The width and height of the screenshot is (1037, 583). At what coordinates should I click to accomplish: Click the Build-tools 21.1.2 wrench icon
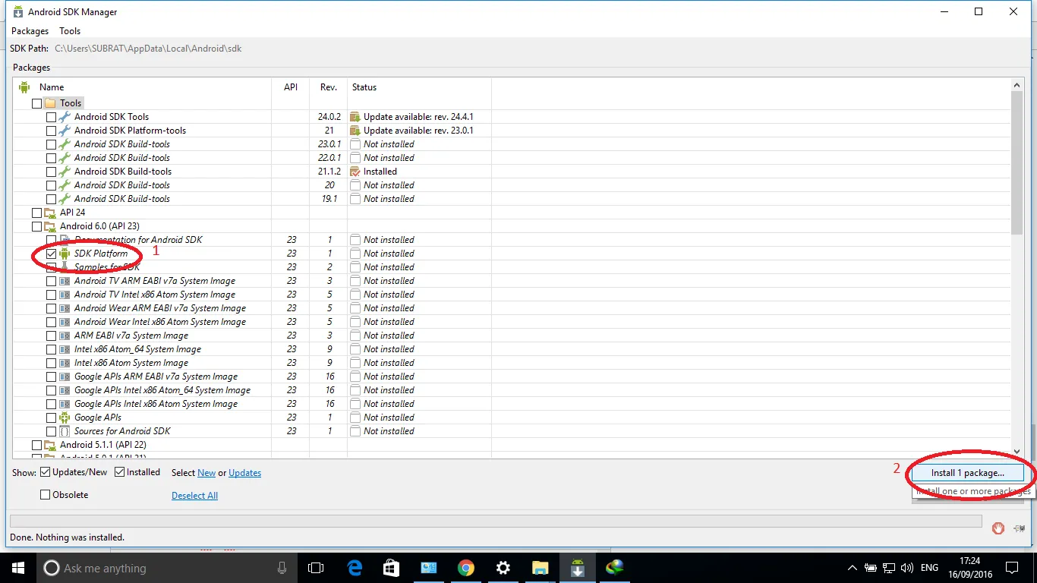pyautogui.click(x=65, y=172)
